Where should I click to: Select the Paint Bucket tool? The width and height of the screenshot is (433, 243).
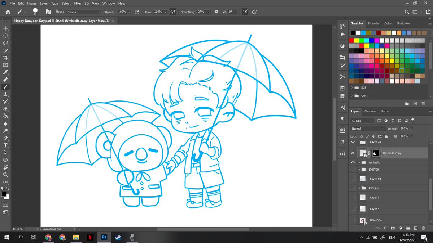point(5,116)
